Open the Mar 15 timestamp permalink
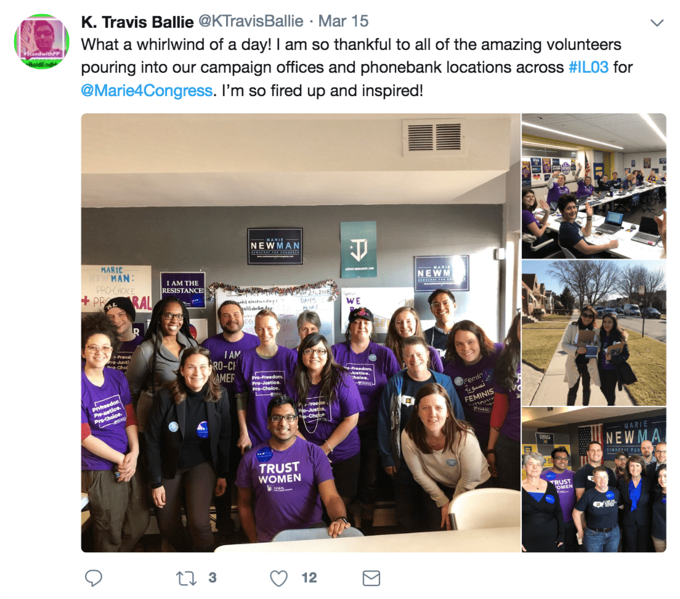 pyautogui.click(x=343, y=21)
